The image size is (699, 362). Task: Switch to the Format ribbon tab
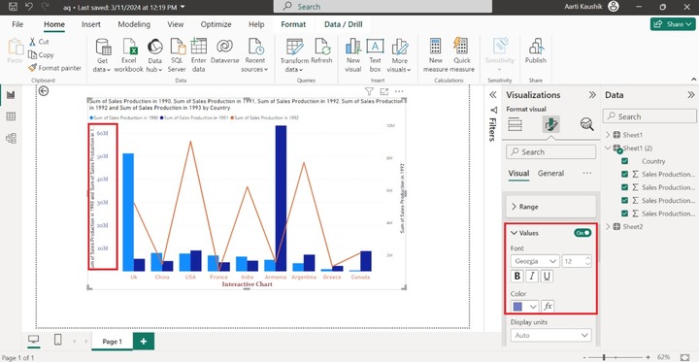click(x=293, y=24)
